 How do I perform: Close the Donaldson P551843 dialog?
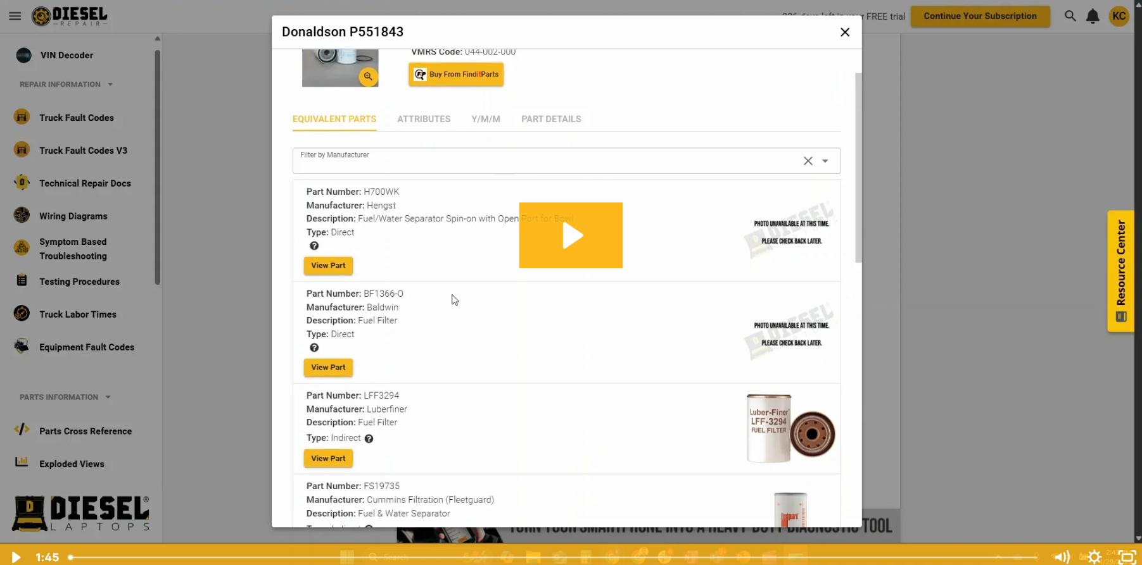pos(845,32)
